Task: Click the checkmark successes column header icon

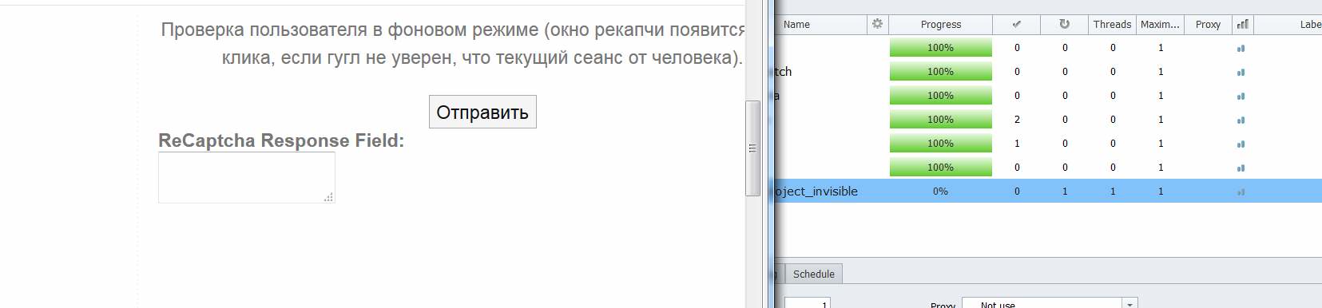Action: [x=1016, y=24]
